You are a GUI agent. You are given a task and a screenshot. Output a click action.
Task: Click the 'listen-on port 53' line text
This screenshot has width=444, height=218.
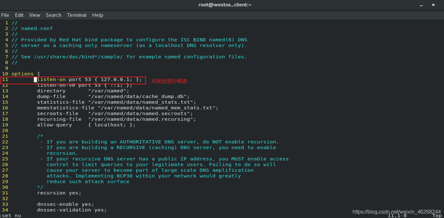(x=90, y=79)
